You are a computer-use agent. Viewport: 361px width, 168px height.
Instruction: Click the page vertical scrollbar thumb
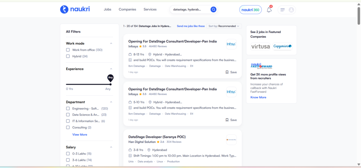[x=359, y=15]
